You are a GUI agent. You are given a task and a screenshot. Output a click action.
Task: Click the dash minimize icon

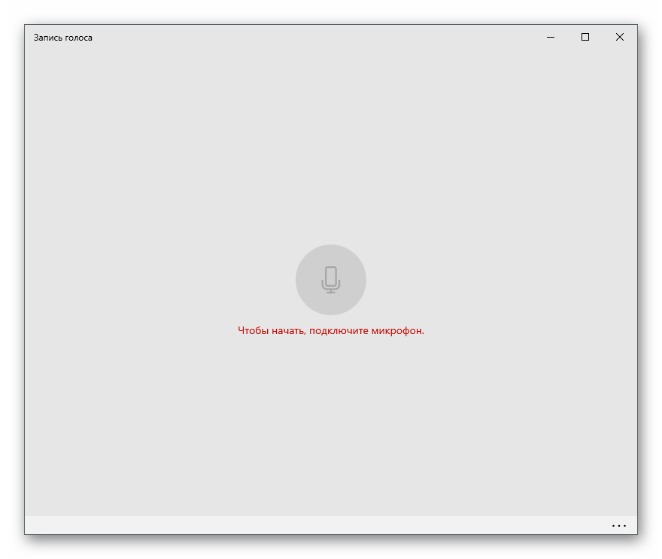tap(551, 37)
